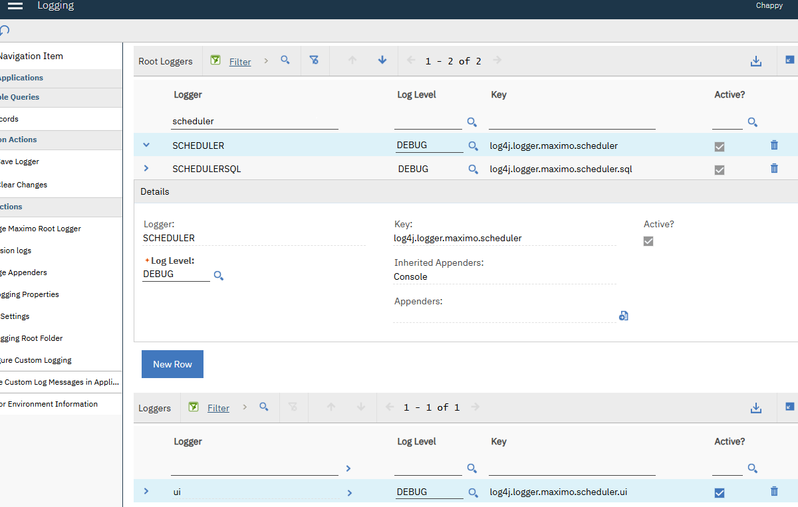Open Active filter lookup in Loggers table
798x507 pixels.
tap(753, 468)
